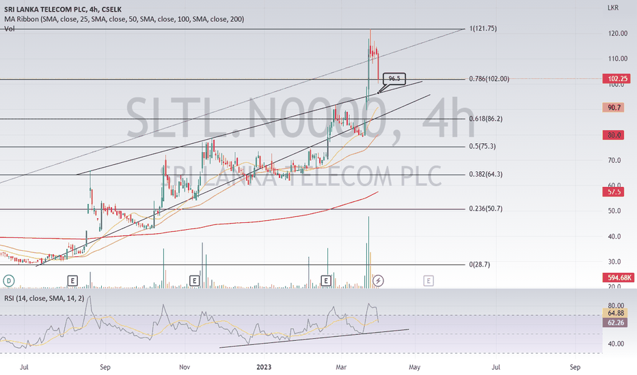Click the earnings 'E' marker near September
This screenshot has height=375, width=637.
(x=72, y=280)
